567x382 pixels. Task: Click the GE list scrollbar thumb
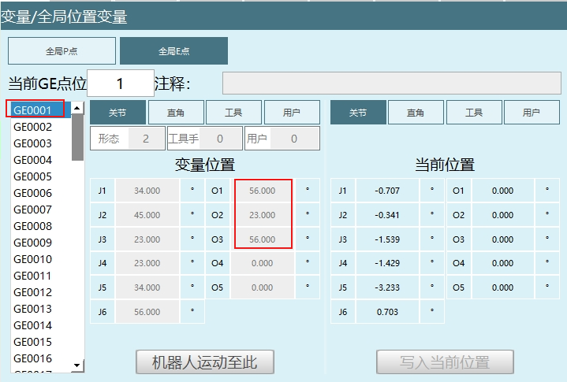point(77,137)
